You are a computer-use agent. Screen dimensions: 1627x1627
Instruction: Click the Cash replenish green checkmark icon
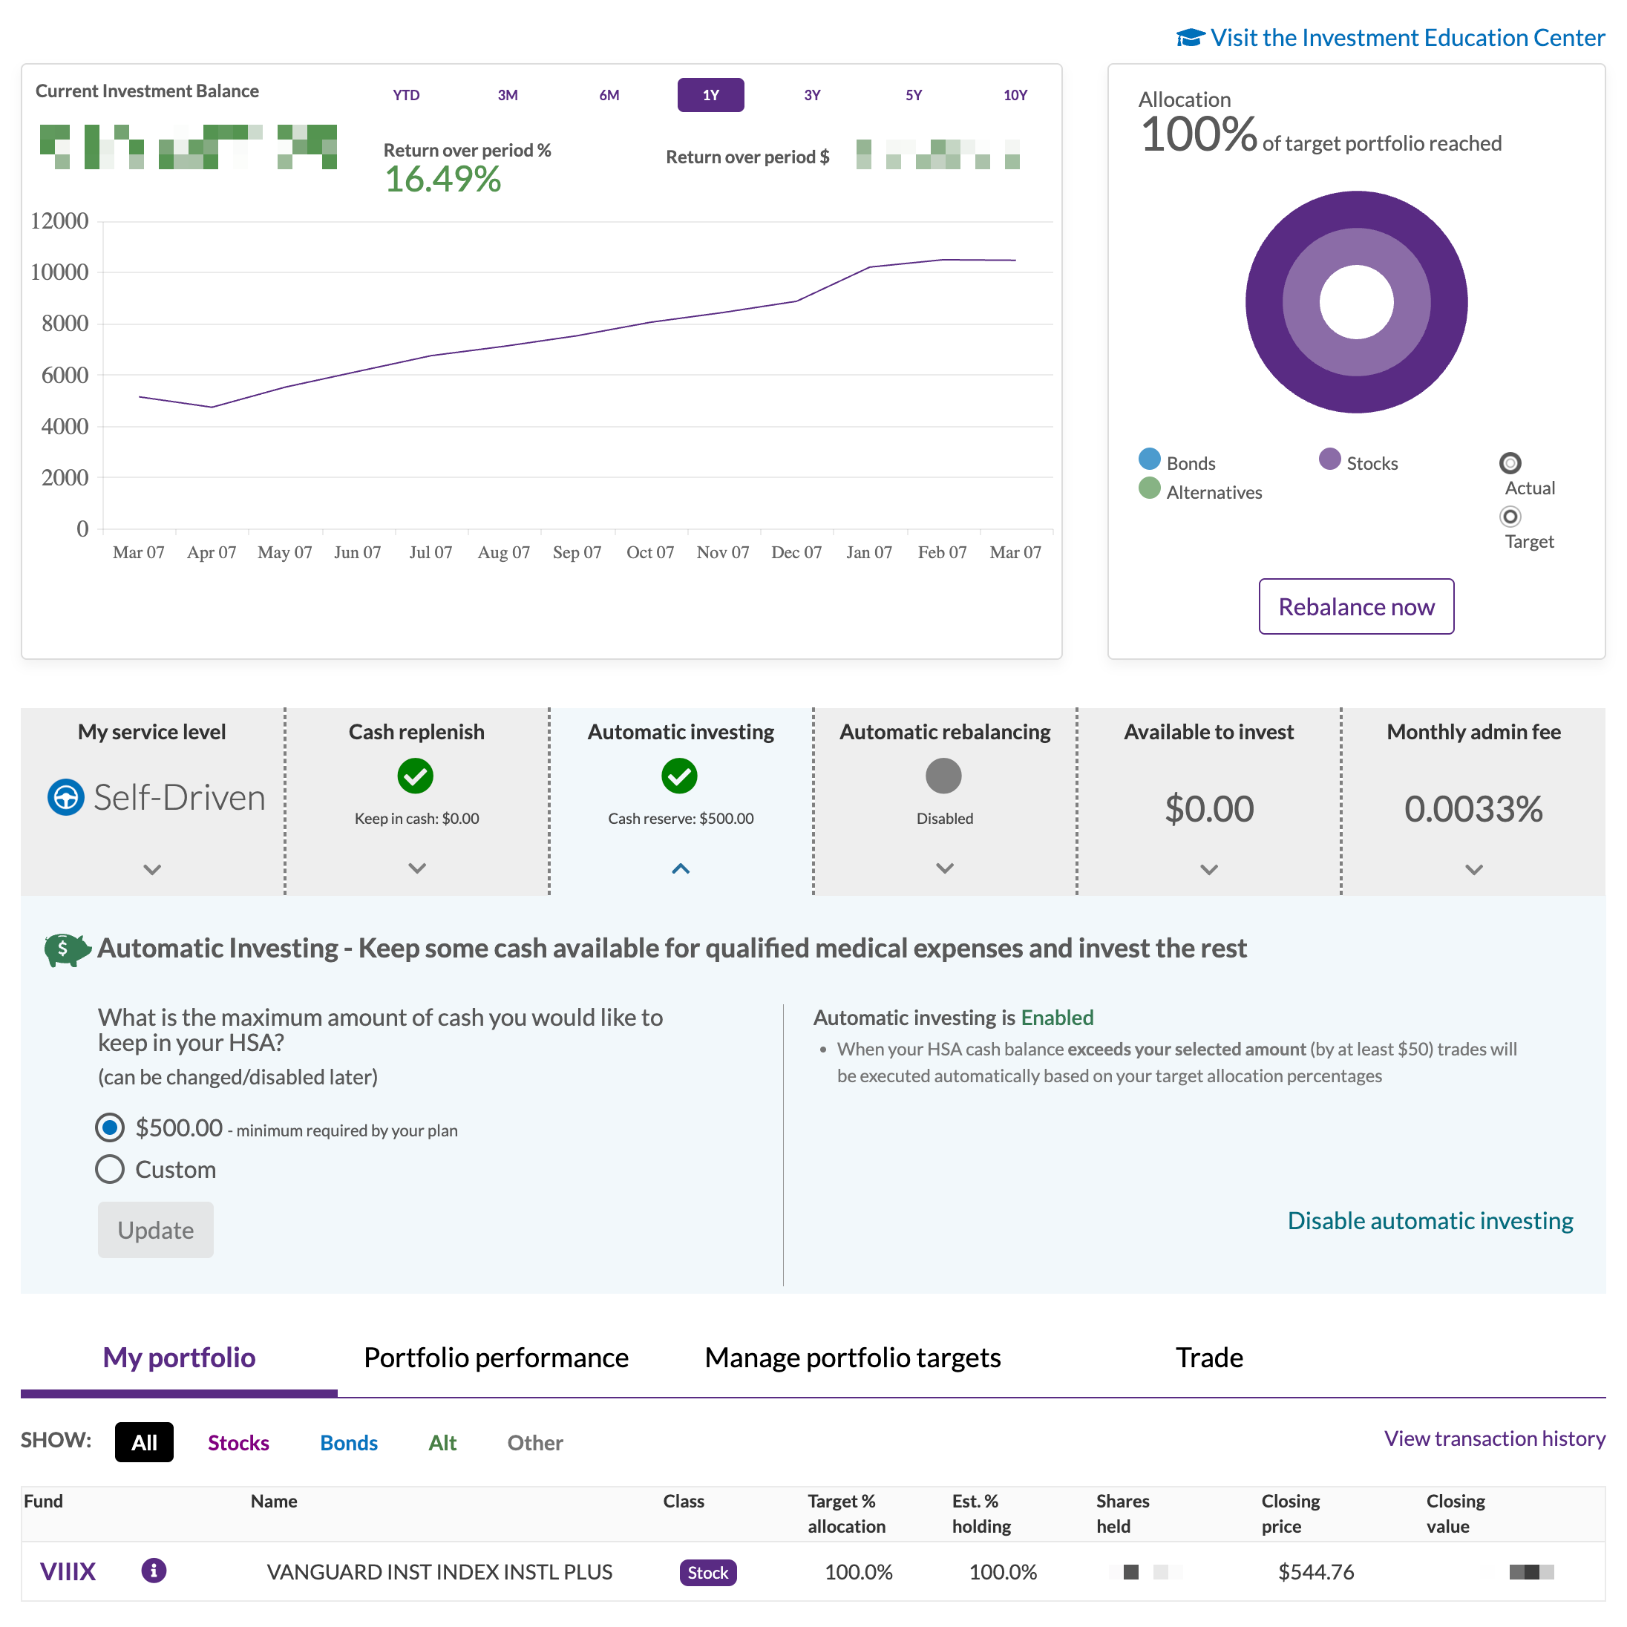point(416,776)
